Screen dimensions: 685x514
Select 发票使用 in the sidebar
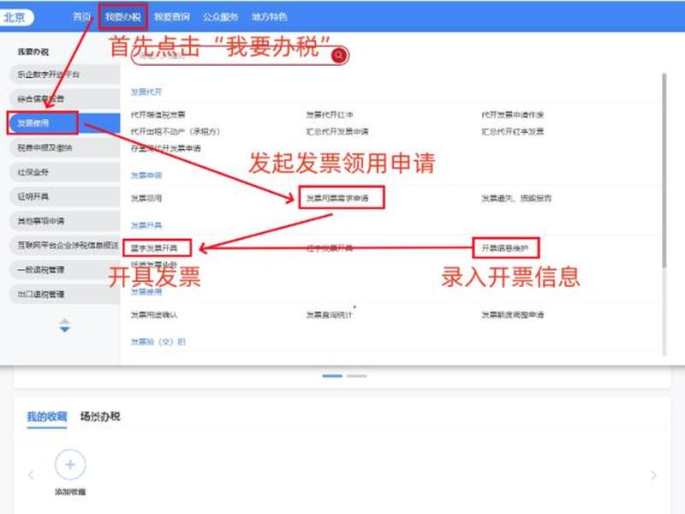[65, 123]
